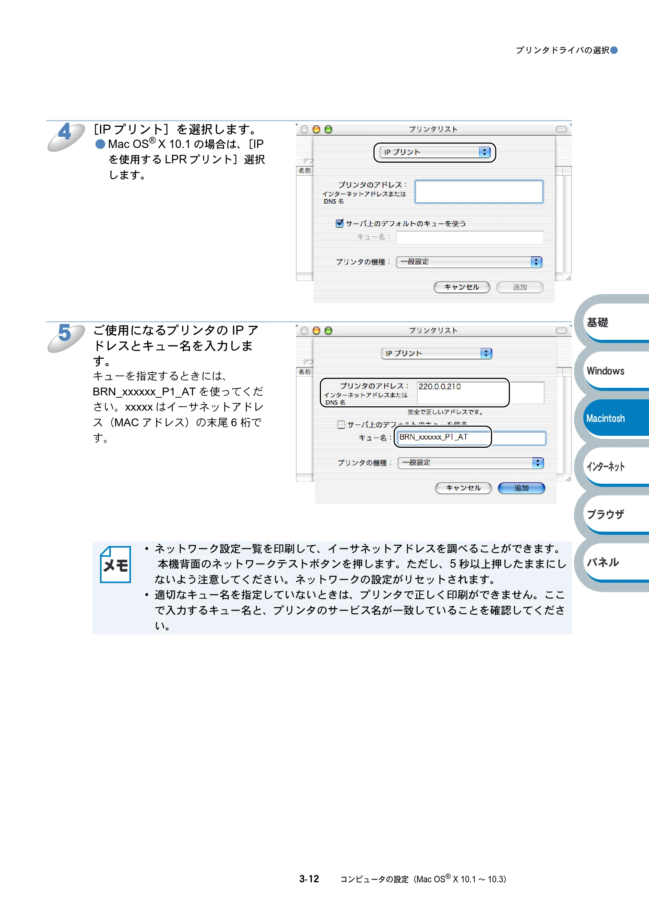The height and width of the screenshot is (919, 649).
Task: Click the empty printer address field in step 4
Action: [x=479, y=192]
